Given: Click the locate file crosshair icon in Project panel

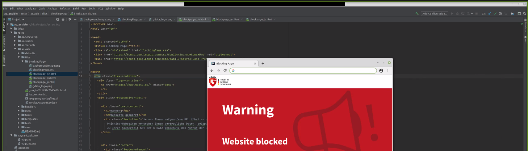Looking at the screenshot, I should 58,20.
